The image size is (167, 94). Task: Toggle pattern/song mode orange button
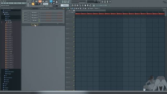tap(33, 4)
